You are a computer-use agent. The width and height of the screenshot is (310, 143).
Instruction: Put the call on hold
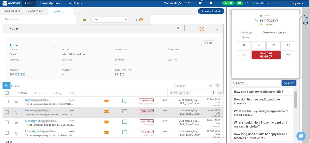244,45
